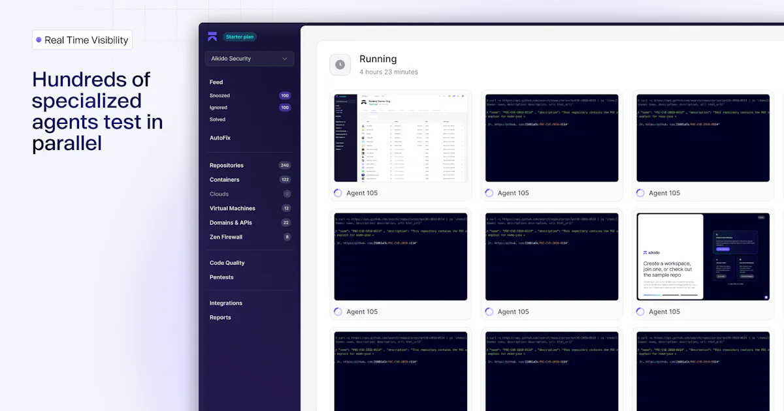The width and height of the screenshot is (784, 411).
Task: Select Zen Firewall
Action: click(226, 237)
